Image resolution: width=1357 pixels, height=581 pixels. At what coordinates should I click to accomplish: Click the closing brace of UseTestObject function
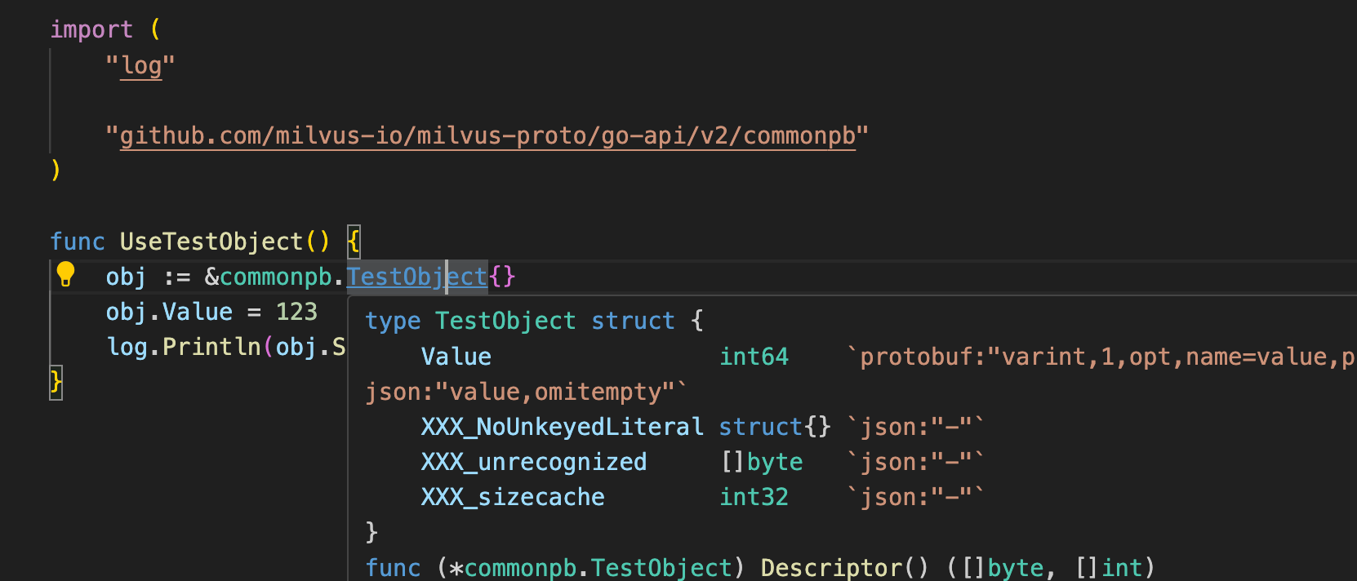click(56, 382)
